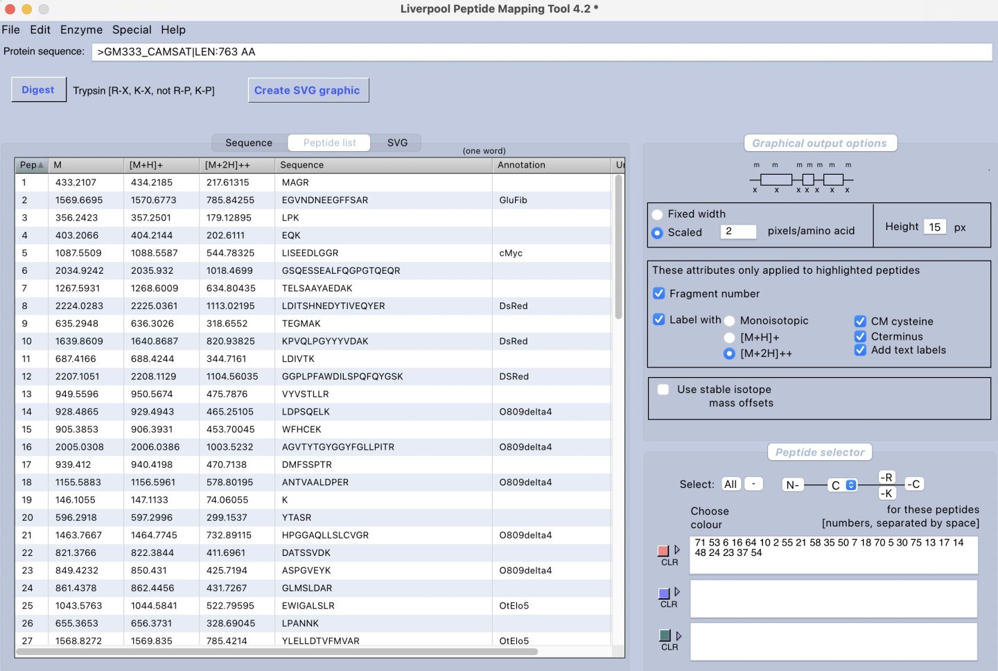
Task: Choose the [M+2H]++ label radio button
Action: [729, 354]
